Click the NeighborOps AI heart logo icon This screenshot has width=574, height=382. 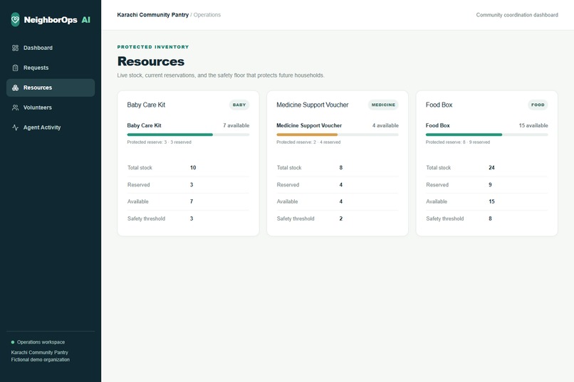coord(15,19)
